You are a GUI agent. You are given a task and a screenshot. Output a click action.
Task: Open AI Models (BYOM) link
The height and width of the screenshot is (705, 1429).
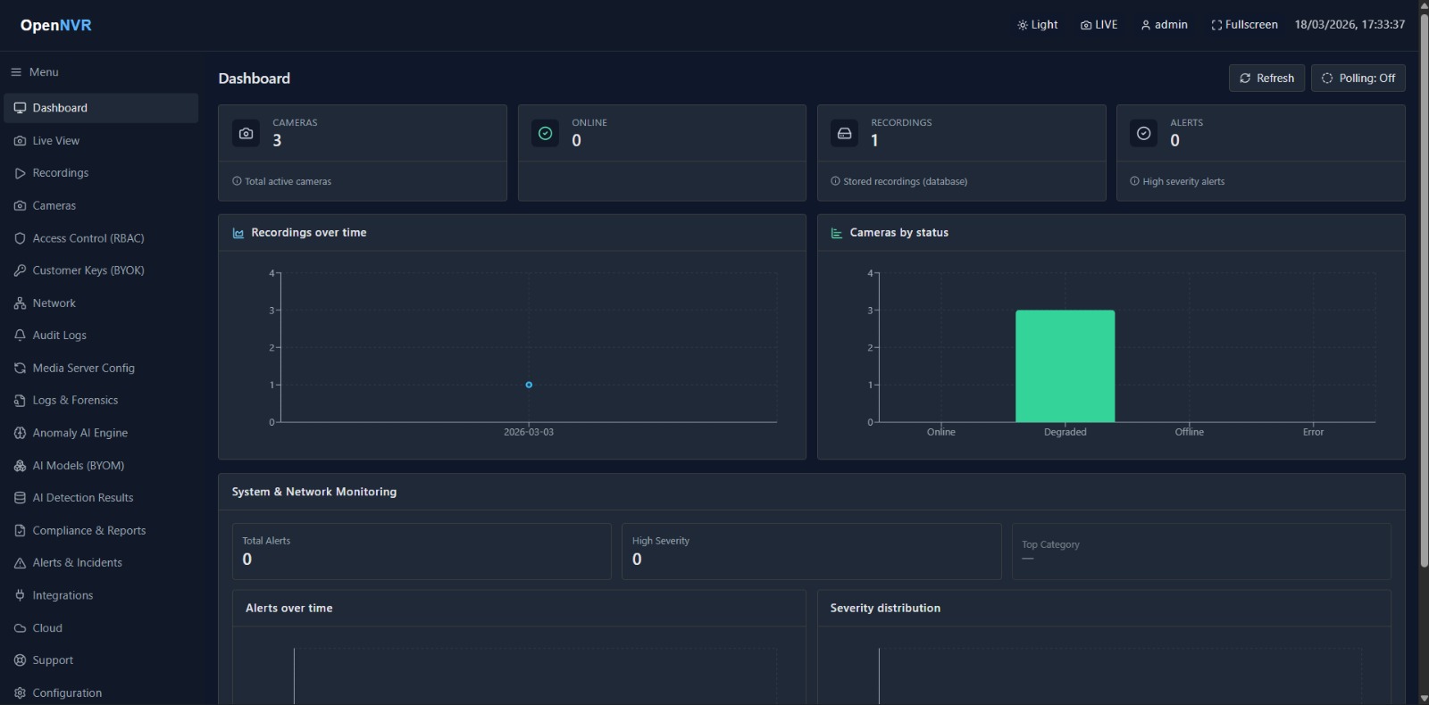pyautogui.click(x=101, y=466)
